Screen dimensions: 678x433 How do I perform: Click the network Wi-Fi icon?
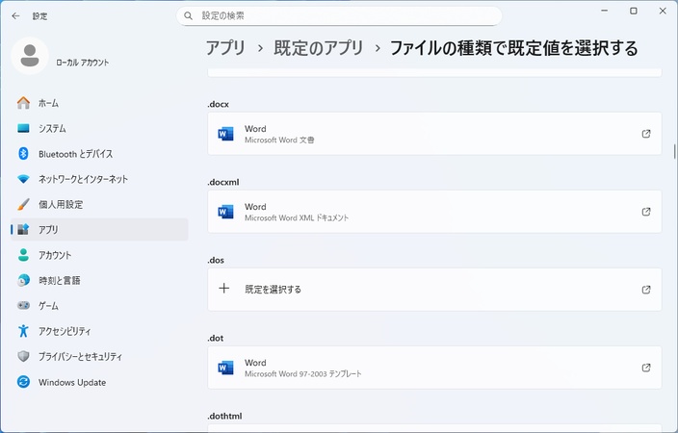point(23,179)
